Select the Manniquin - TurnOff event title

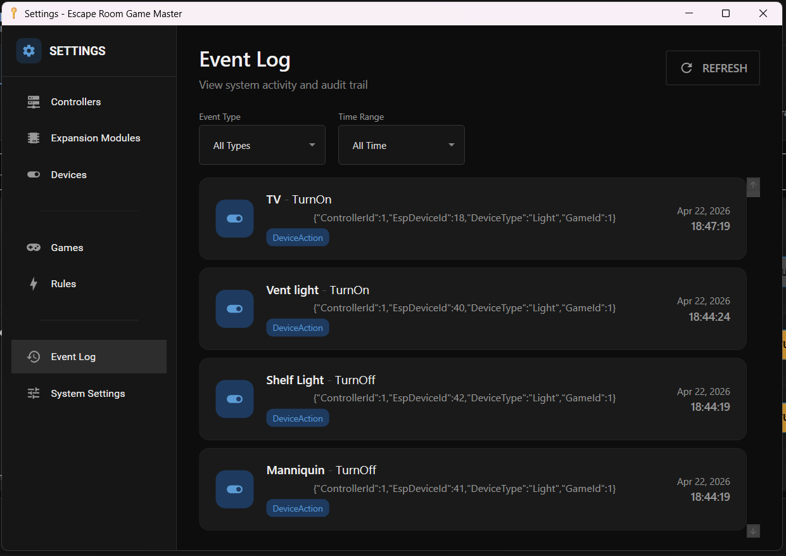click(x=322, y=470)
